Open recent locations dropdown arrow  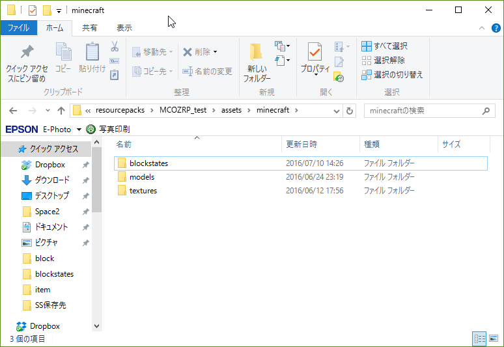48,111
